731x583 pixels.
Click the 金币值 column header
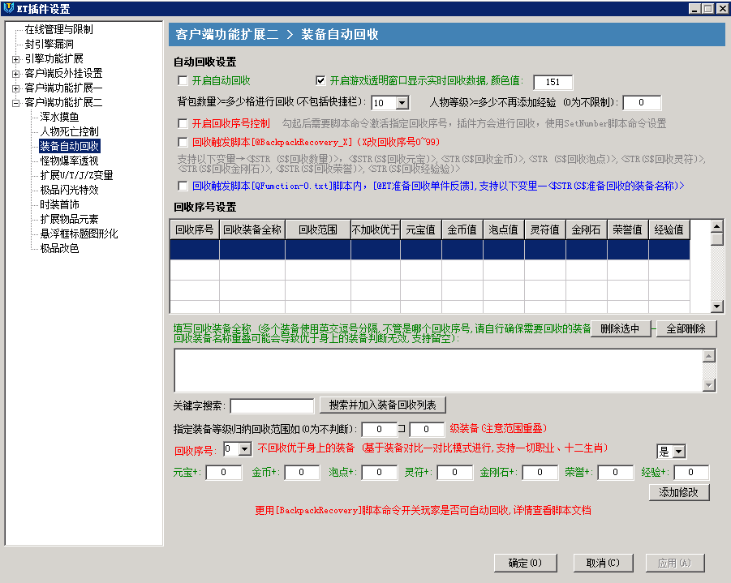[x=462, y=229]
